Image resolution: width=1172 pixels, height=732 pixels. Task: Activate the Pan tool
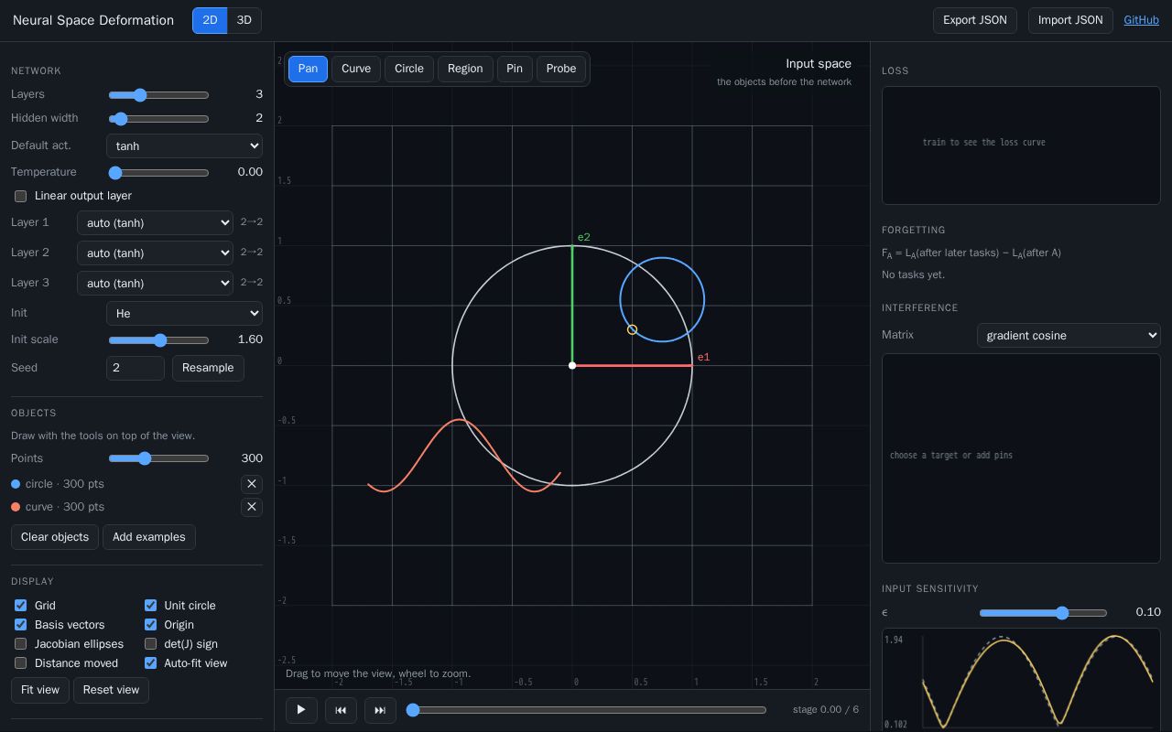coord(308,69)
